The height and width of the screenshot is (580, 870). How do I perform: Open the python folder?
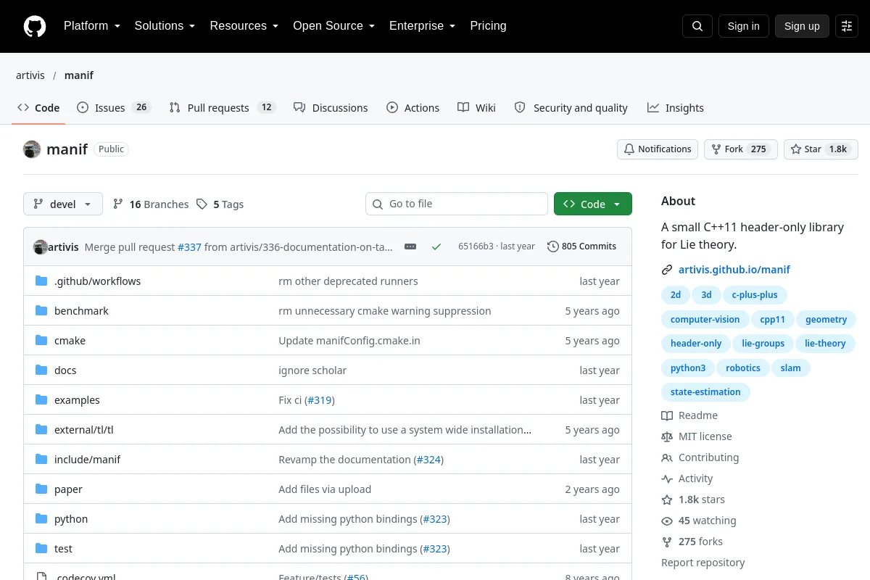[71, 519]
